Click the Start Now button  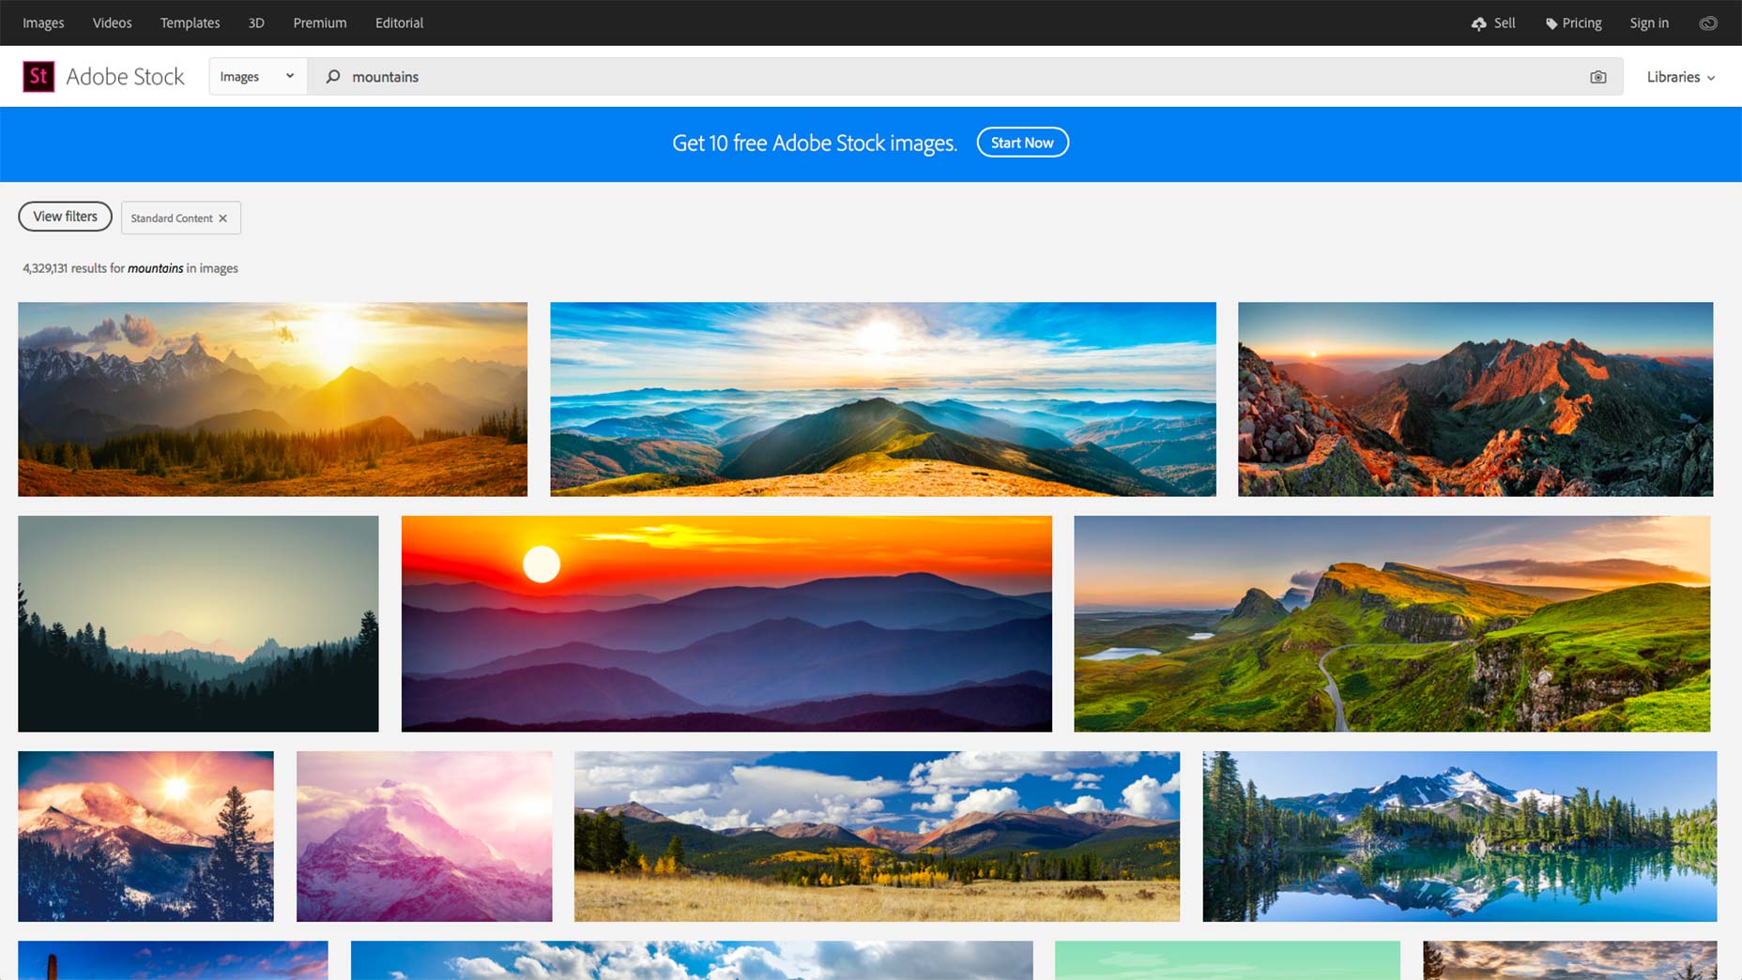(x=1022, y=143)
